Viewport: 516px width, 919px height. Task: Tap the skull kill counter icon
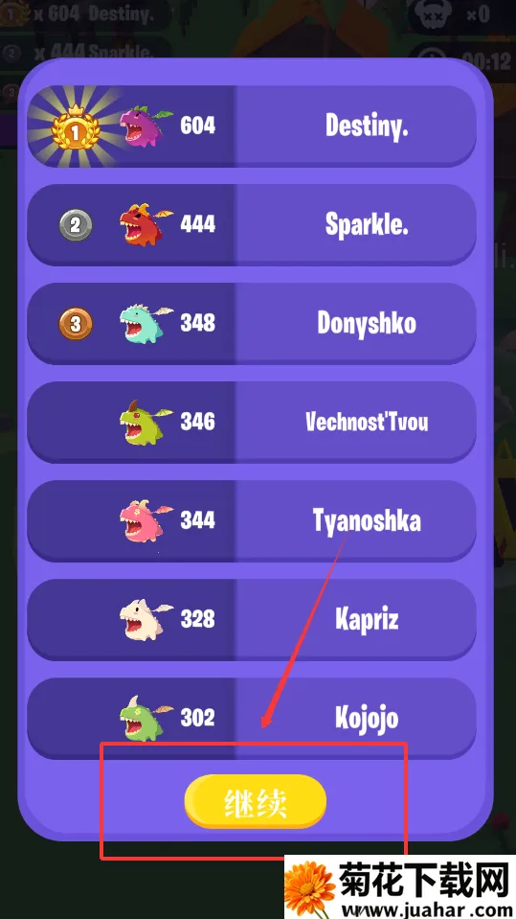click(x=436, y=14)
